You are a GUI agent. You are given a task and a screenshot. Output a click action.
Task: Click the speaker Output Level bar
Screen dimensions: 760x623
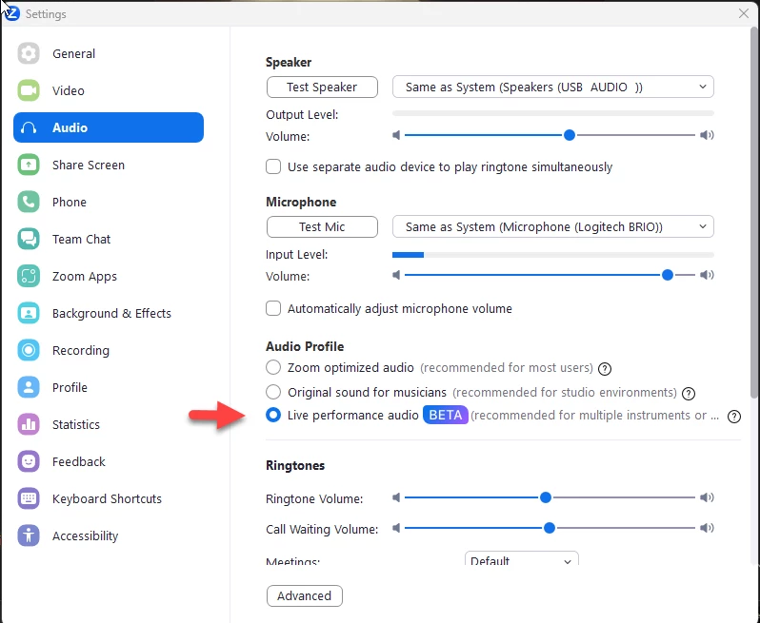[x=553, y=113]
